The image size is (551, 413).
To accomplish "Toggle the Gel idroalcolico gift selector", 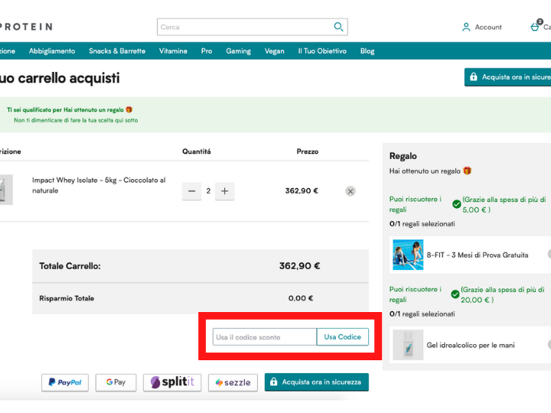I will [x=549, y=344].
